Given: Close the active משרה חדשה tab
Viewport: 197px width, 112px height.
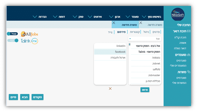Looking at the screenshot, I should 114,23.
